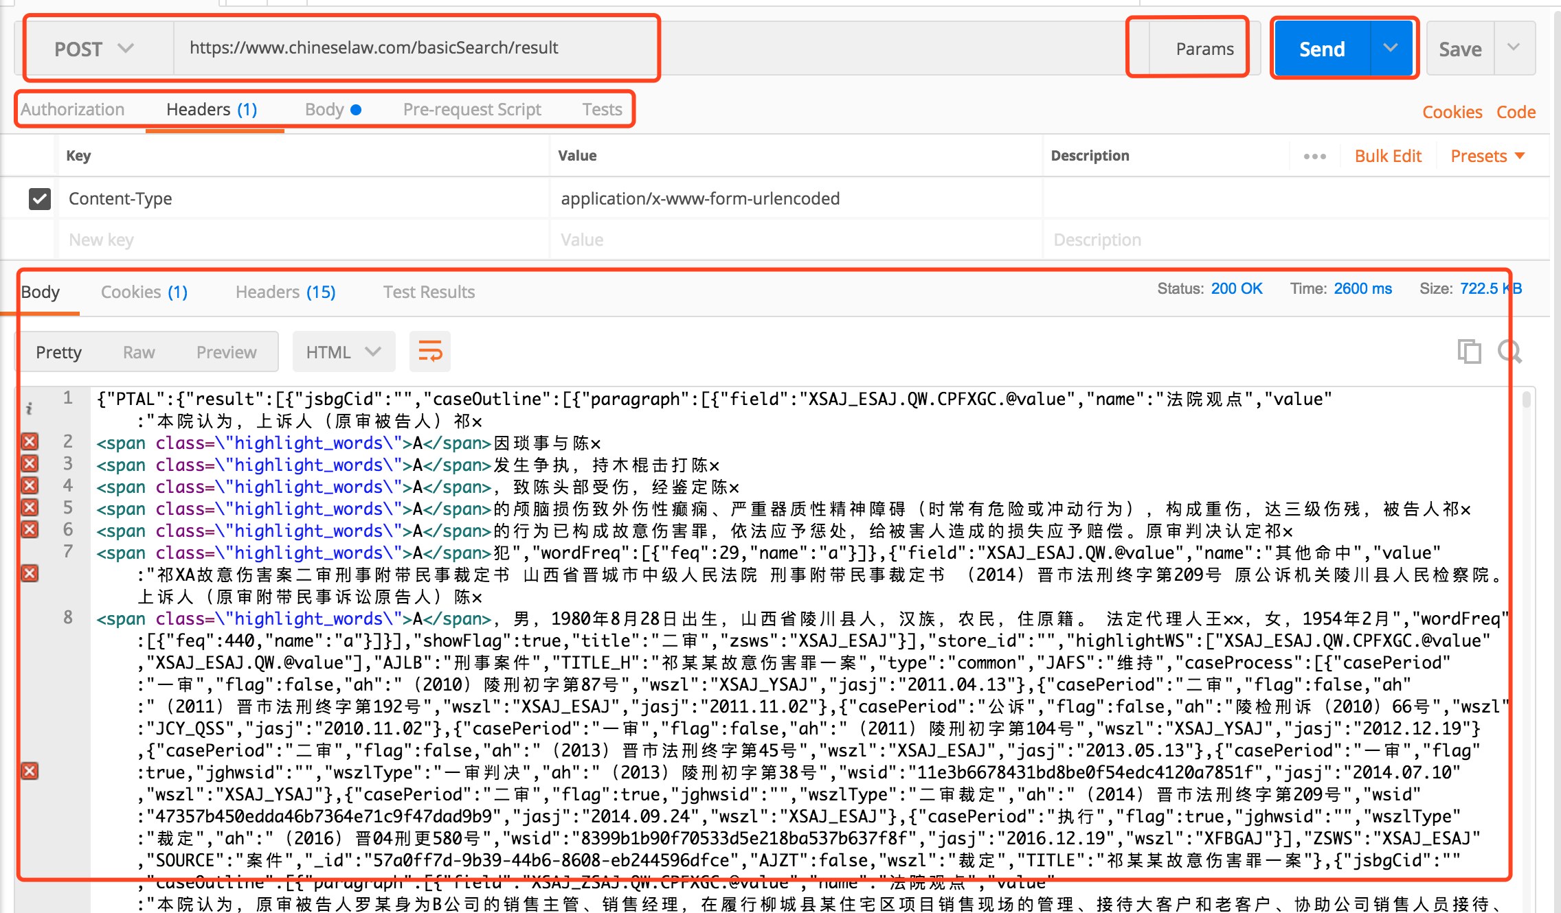This screenshot has height=913, width=1561.
Task: Open Bulk Edit for headers
Action: point(1388,156)
